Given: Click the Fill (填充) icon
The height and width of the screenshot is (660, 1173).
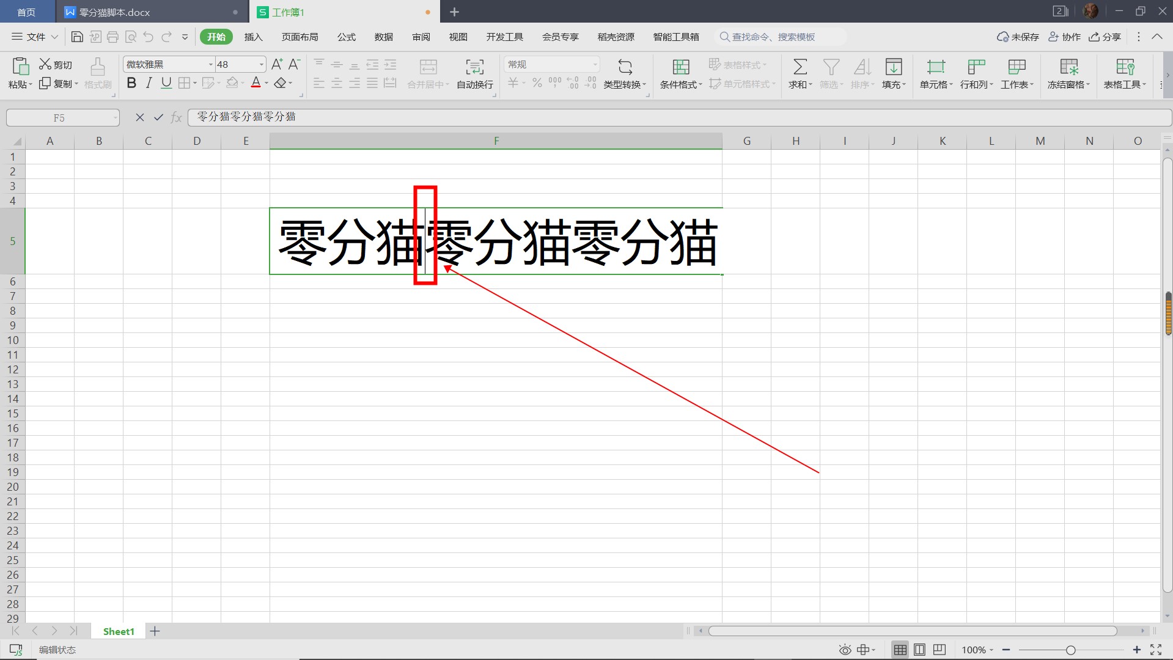Looking at the screenshot, I should (x=893, y=67).
